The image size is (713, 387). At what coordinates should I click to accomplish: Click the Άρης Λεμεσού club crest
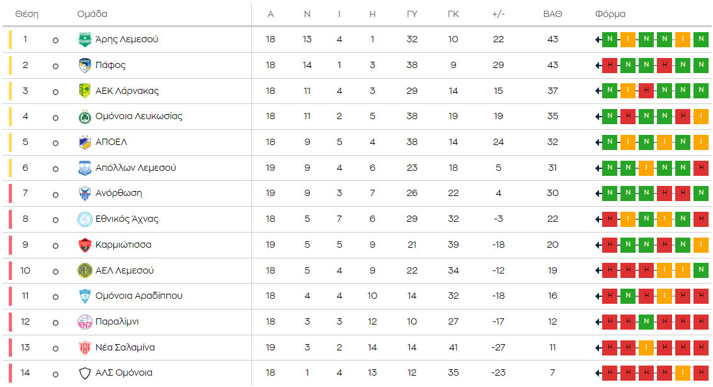[84, 40]
